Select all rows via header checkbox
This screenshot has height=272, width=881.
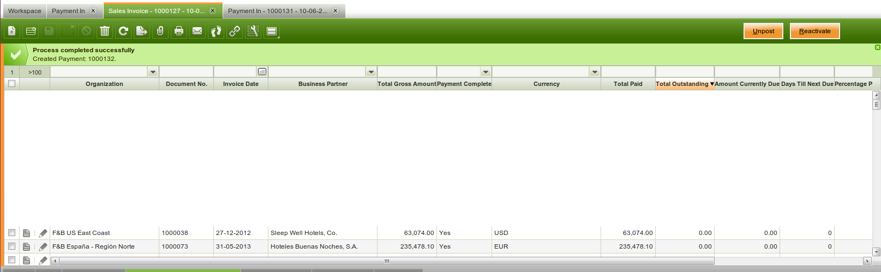click(11, 84)
